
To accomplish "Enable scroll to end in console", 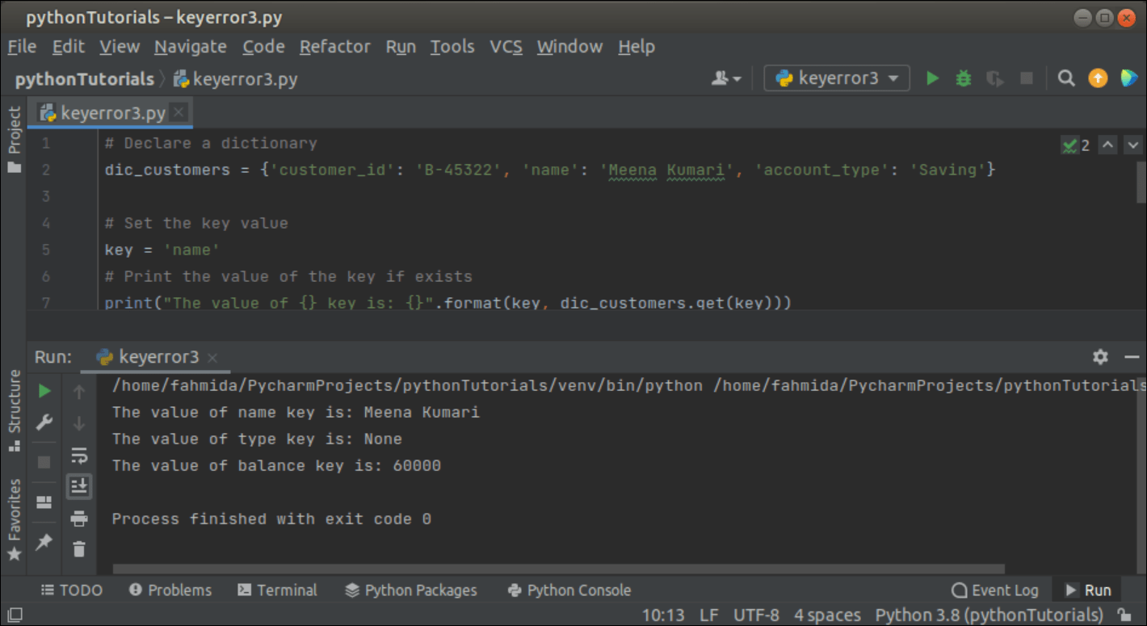I will (78, 485).
